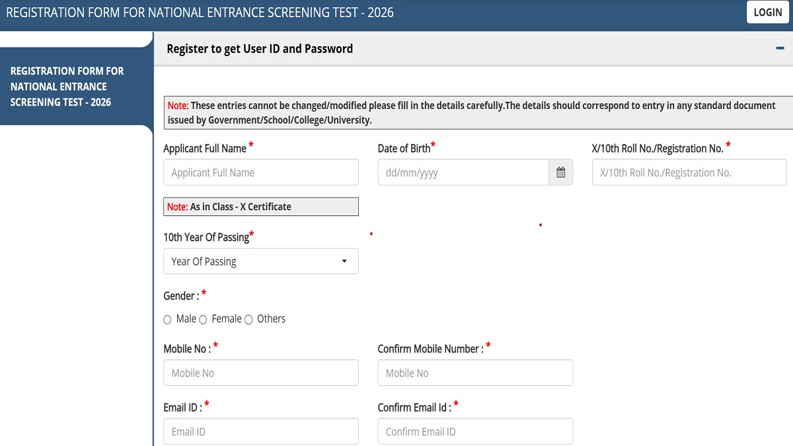Click the Gender field label

click(x=180, y=296)
